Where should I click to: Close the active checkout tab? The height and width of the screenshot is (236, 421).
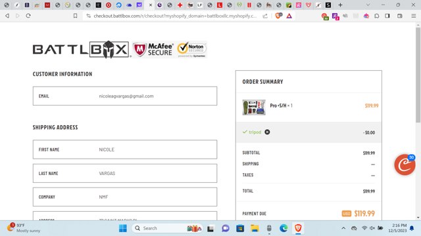click(151, 5)
